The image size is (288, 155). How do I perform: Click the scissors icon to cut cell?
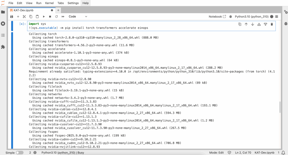pyautogui.click(x=24, y=17)
